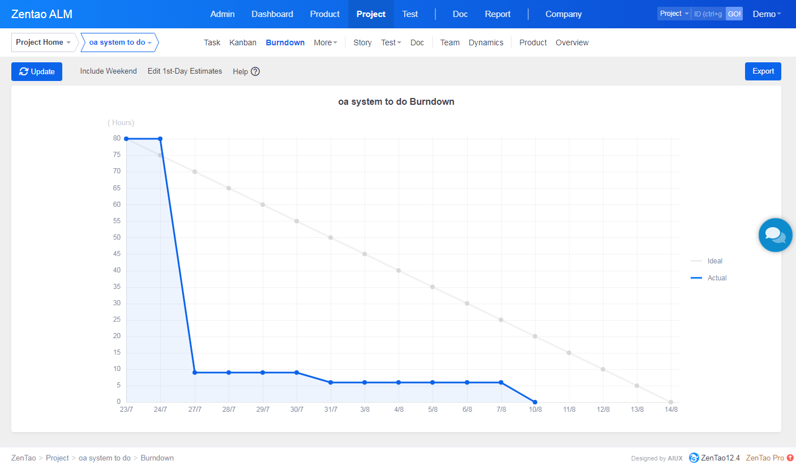The height and width of the screenshot is (469, 796).
Task: Expand the More menu in project navigation
Action: [x=325, y=42]
